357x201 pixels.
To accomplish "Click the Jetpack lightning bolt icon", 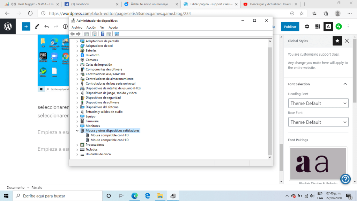I will (x=339, y=27).
